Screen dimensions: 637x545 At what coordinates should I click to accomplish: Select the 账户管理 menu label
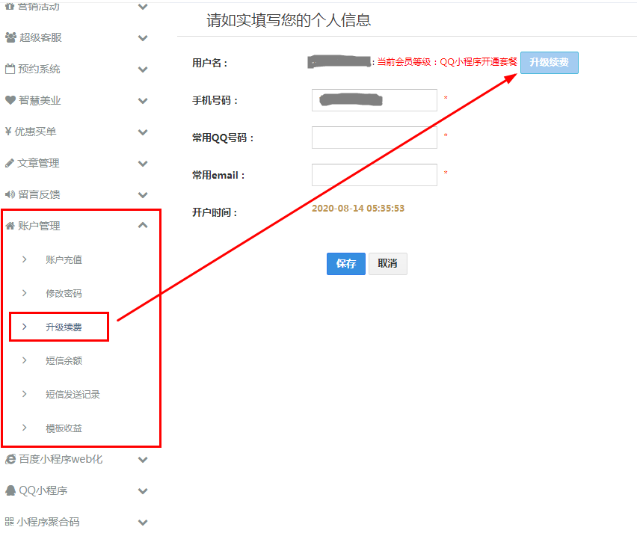pyautogui.click(x=39, y=226)
